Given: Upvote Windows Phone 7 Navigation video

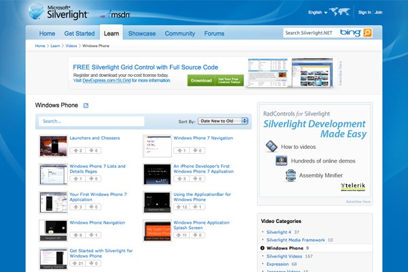Looking at the screenshot, I should click(182, 150).
